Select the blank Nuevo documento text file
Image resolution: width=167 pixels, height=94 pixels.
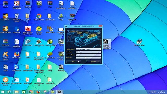[x=72, y=5]
